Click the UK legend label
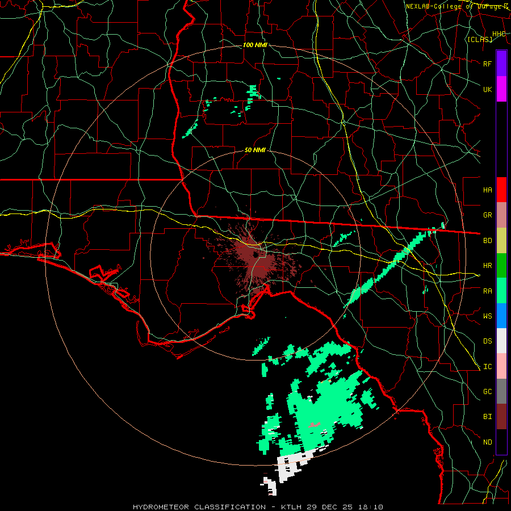Viewport: 511px width, 511px height. pyautogui.click(x=487, y=89)
